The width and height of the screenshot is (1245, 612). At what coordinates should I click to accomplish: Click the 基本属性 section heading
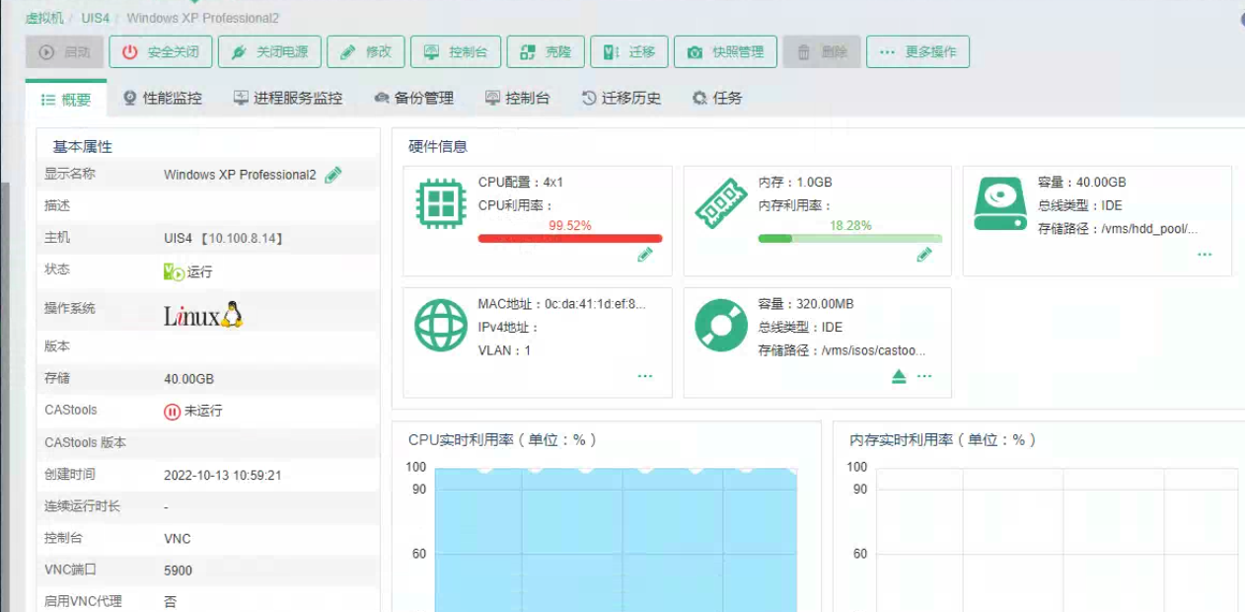(83, 146)
